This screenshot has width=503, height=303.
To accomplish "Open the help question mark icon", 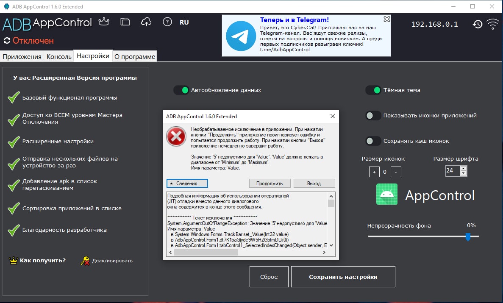I will (x=167, y=22).
